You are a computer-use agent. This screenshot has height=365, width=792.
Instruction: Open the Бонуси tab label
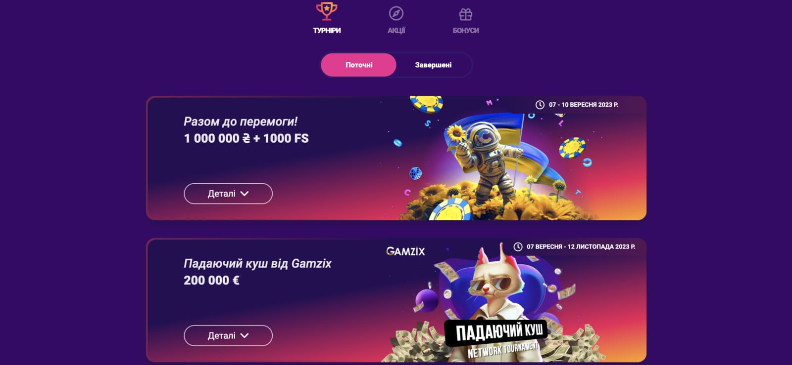tap(466, 31)
